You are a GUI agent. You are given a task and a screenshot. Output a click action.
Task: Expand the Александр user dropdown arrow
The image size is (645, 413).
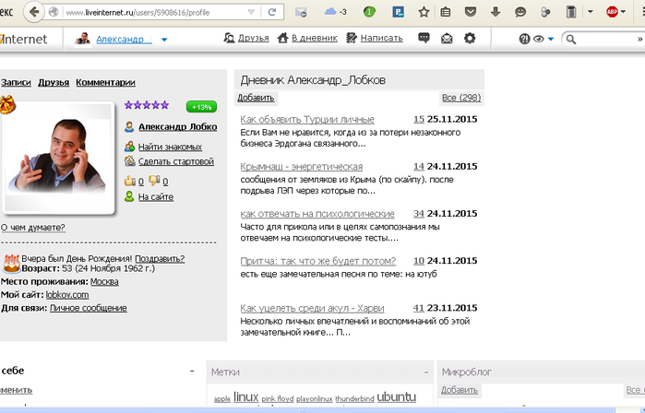pyautogui.click(x=164, y=40)
